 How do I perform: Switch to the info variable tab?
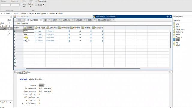pos(19,20)
